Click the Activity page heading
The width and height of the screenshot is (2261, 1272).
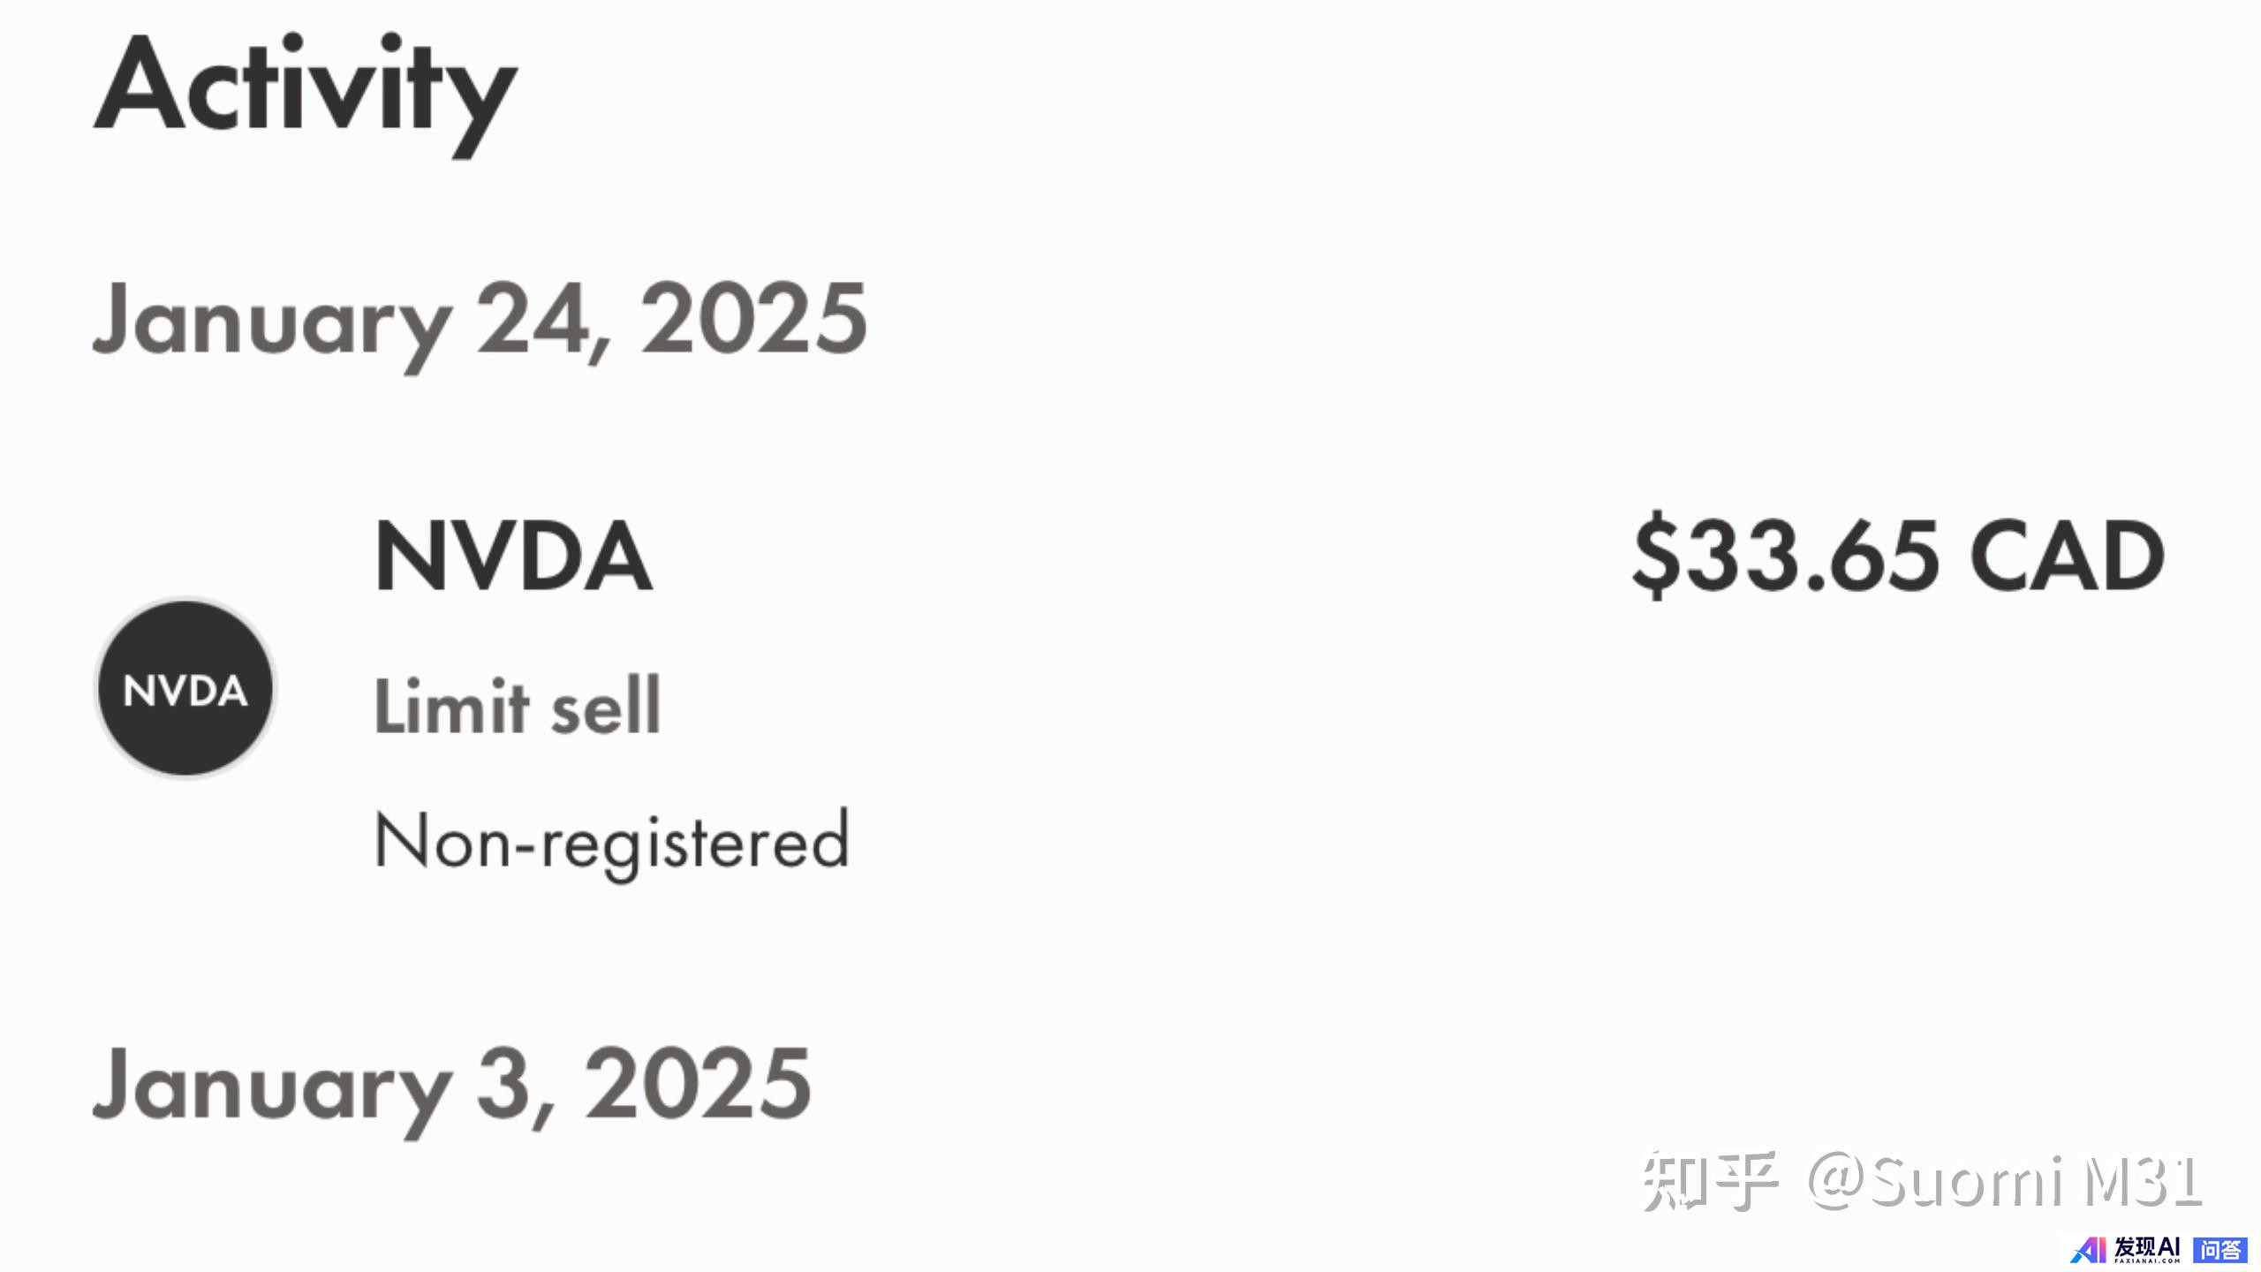click(305, 89)
